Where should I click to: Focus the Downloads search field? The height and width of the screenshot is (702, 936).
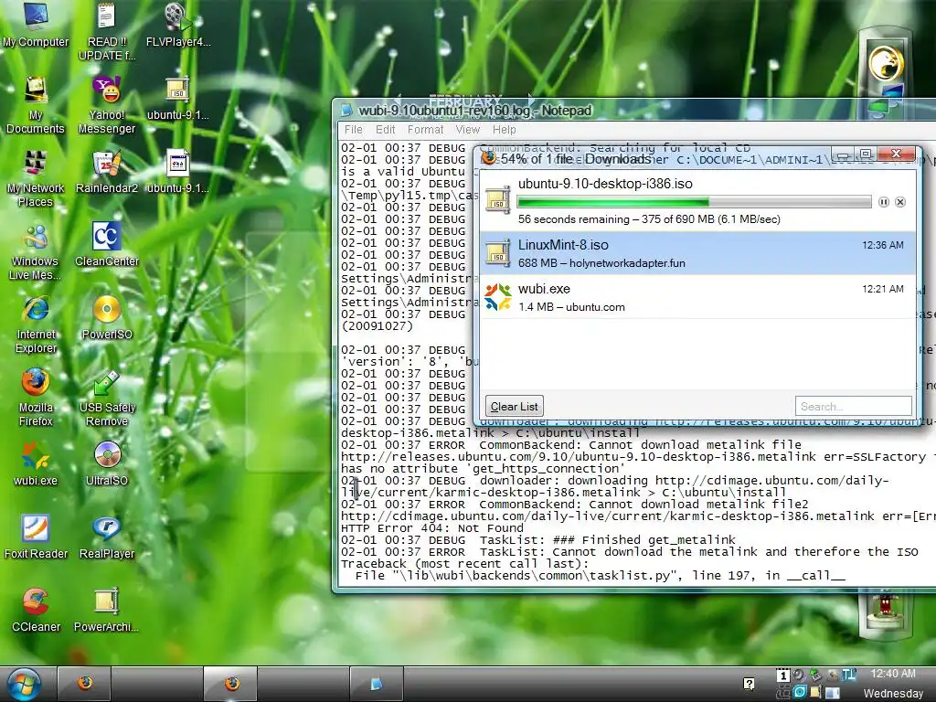(x=853, y=407)
